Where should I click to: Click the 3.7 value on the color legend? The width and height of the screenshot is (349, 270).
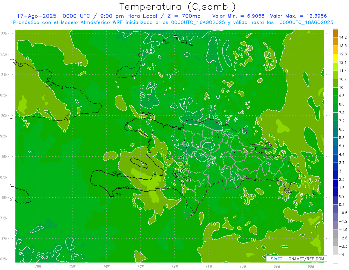tap(342, 163)
